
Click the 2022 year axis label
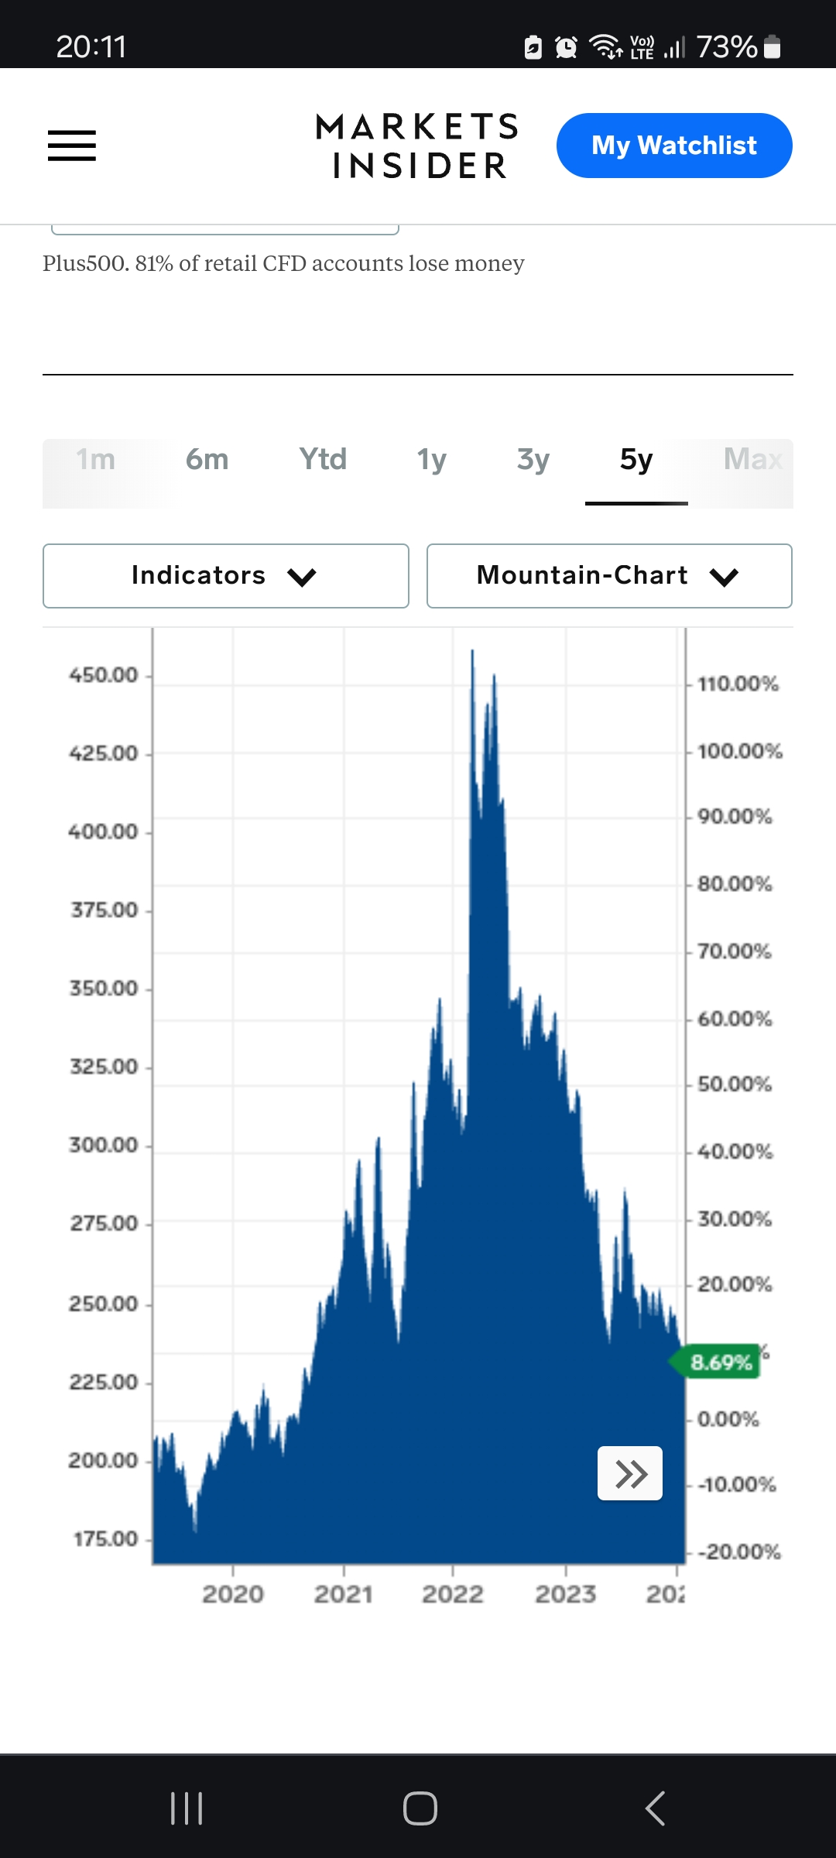pyautogui.click(x=453, y=1594)
